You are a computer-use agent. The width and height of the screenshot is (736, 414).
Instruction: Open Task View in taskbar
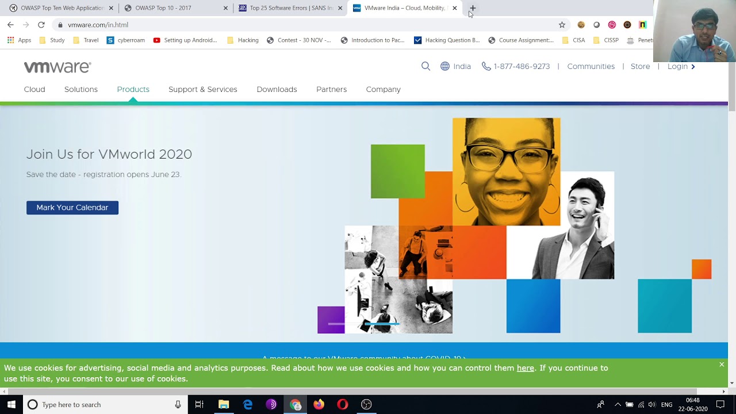tap(199, 405)
